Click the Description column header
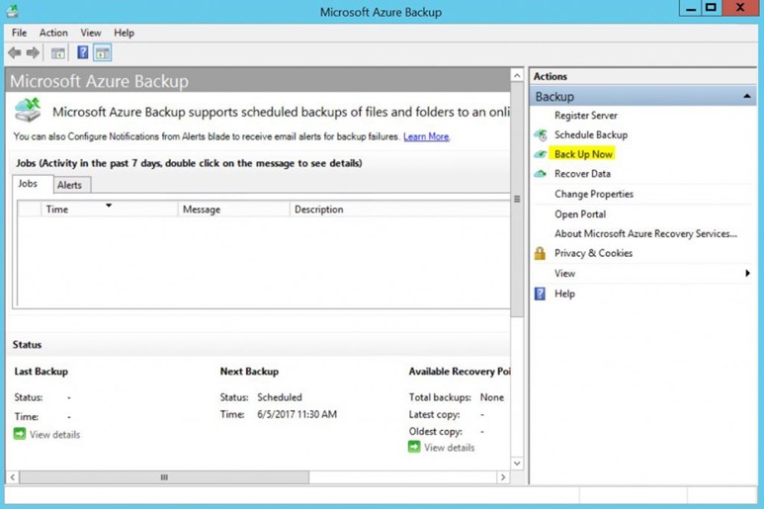 [399, 209]
